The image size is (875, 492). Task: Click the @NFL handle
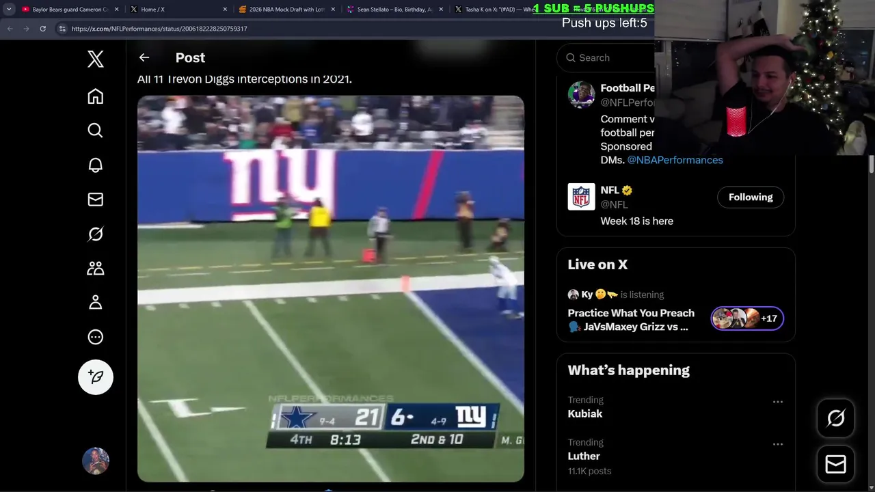point(614,204)
